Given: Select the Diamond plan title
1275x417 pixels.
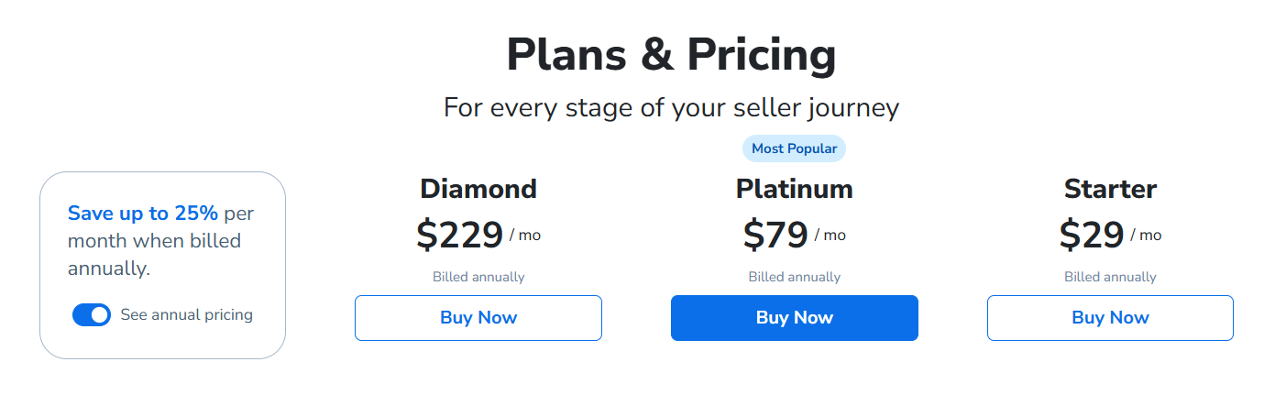Looking at the screenshot, I should 478,189.
